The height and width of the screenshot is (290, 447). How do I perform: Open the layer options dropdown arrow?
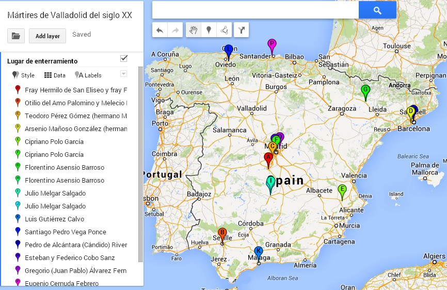(x=123, y=74)
